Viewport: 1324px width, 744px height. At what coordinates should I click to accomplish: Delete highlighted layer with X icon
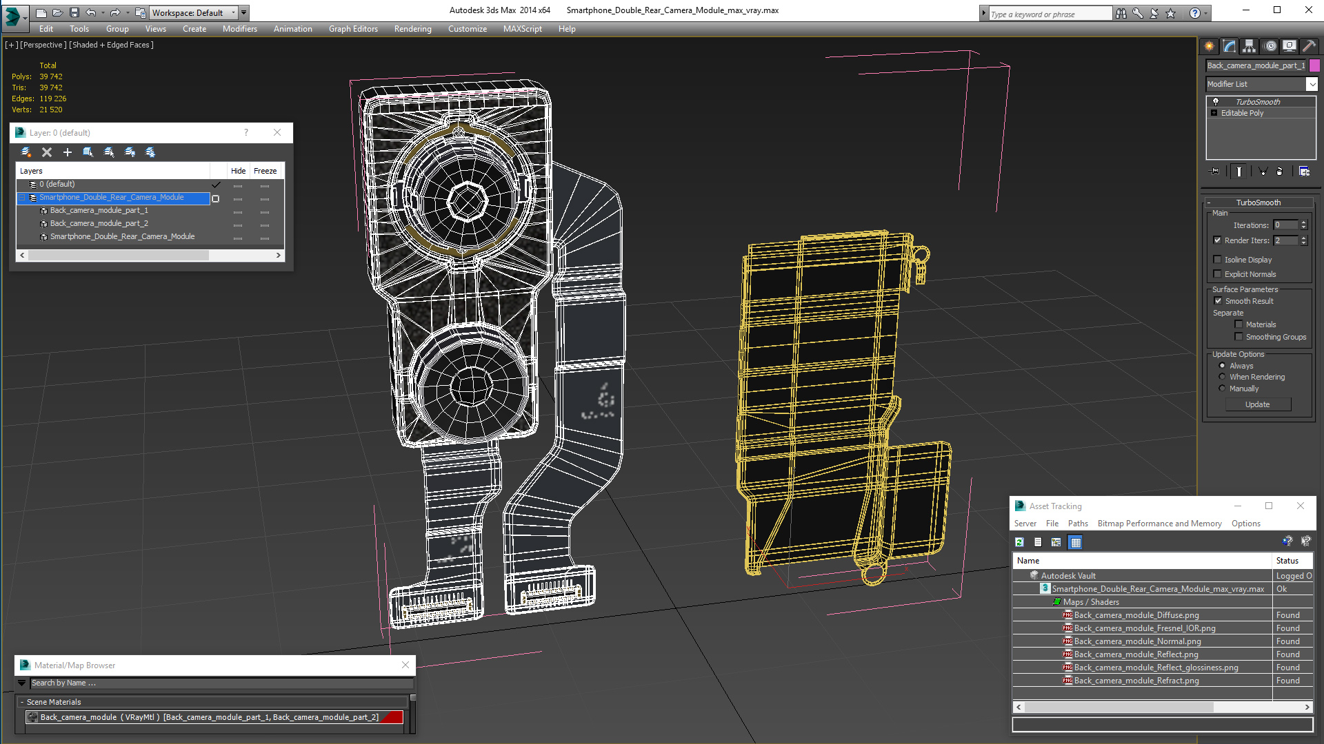click(47, 152)
